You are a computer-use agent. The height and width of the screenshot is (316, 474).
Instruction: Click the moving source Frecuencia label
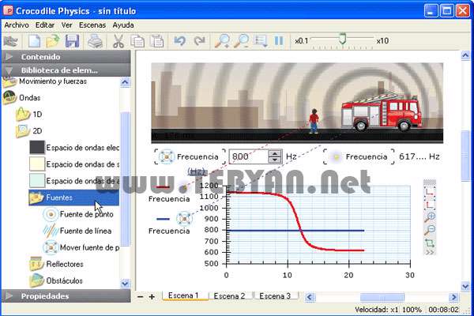point(197,156)
